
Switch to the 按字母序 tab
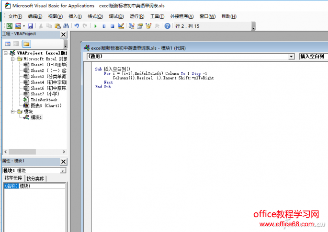pyautogui.click(x=13, y=178)
